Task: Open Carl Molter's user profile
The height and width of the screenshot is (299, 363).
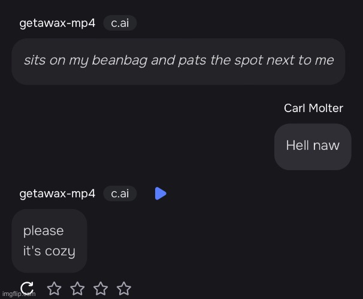Action: (x=313, y=108)
